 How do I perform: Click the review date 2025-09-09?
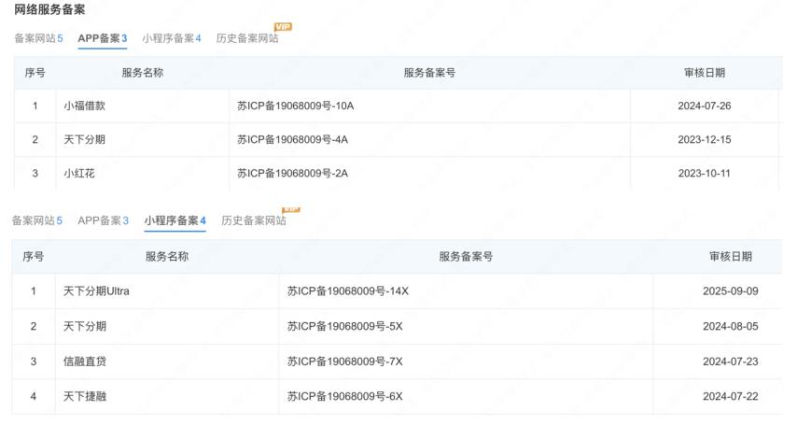(731, 291)
